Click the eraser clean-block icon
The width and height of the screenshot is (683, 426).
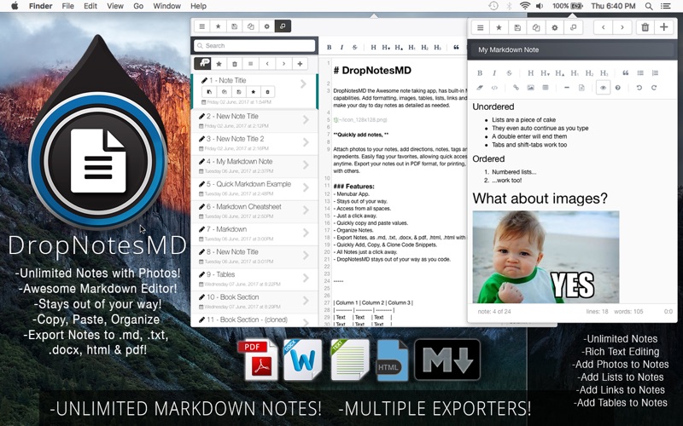pyautogui.click(x=480, y=88)
